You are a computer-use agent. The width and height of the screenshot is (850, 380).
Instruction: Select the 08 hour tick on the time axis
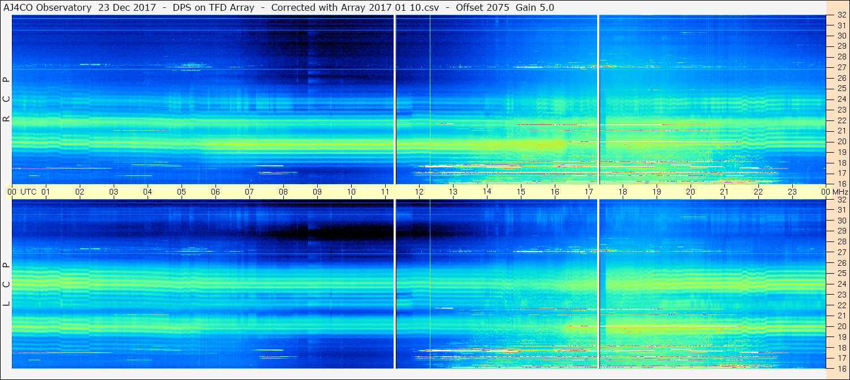283,192
